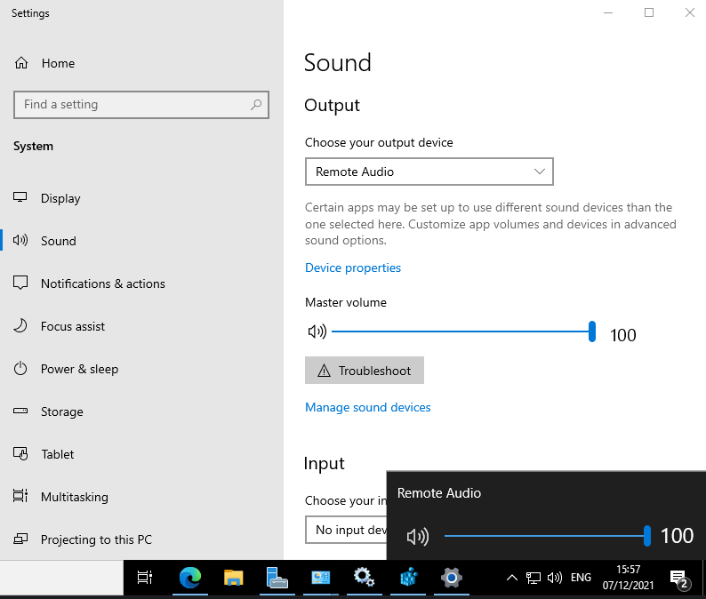Click the search magnifier in Find a setting
The width and height of the screenshot is (706, 599).
(256, 105)
